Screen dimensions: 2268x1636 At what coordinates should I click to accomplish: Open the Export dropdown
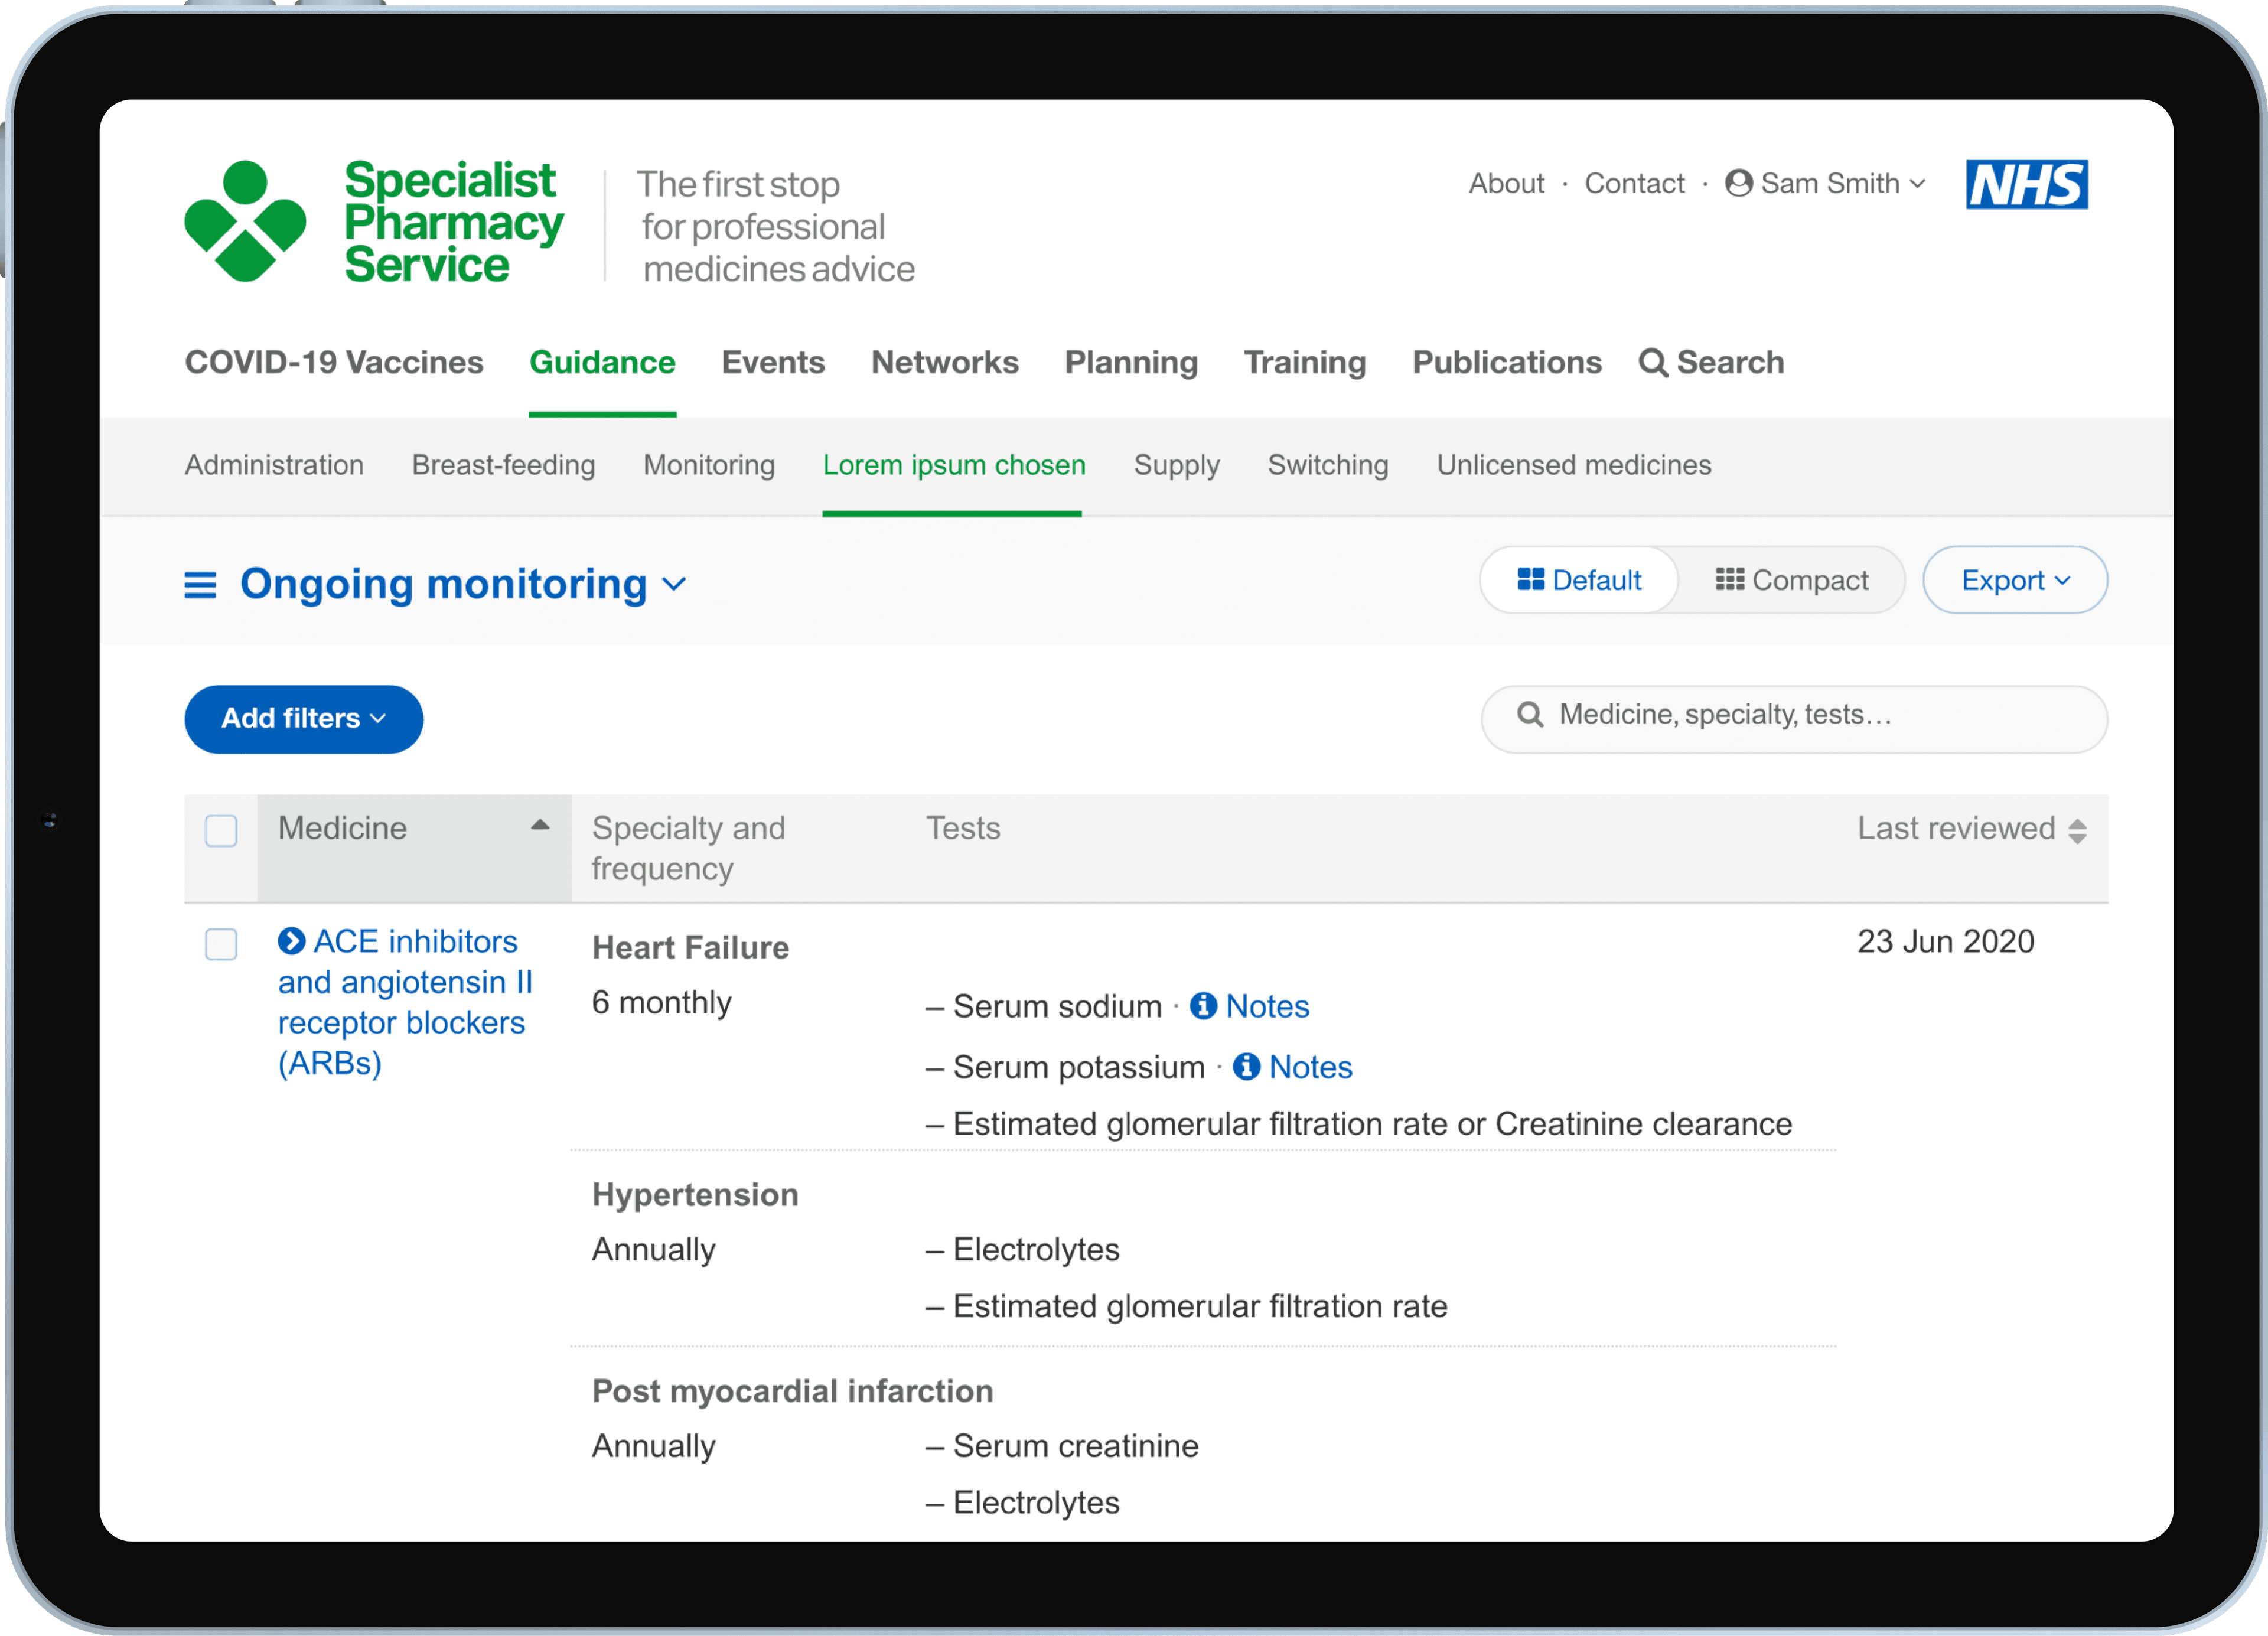tap(2015, 580)
